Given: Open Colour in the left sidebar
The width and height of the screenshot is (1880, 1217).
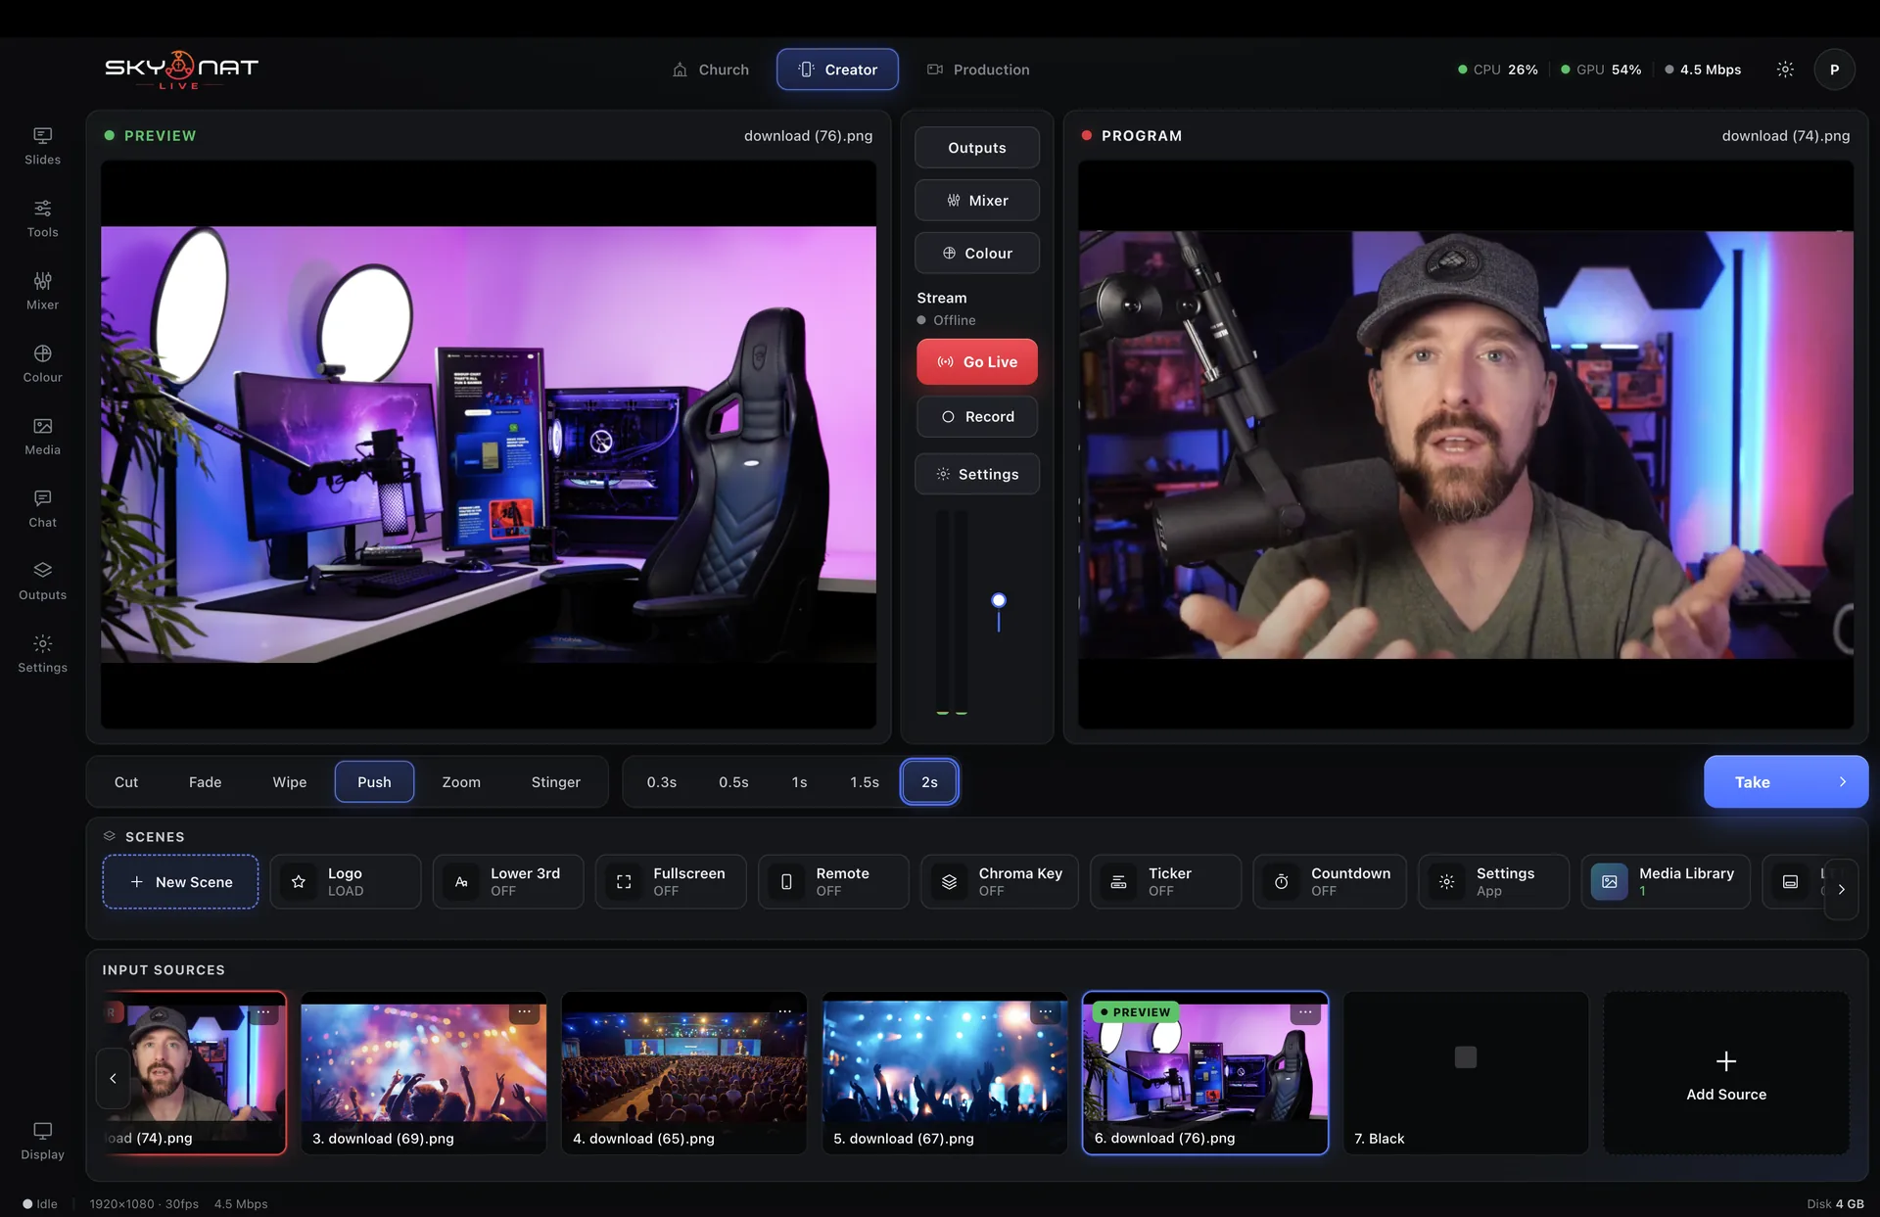Looking at the screenshot, I should point(42,363).
